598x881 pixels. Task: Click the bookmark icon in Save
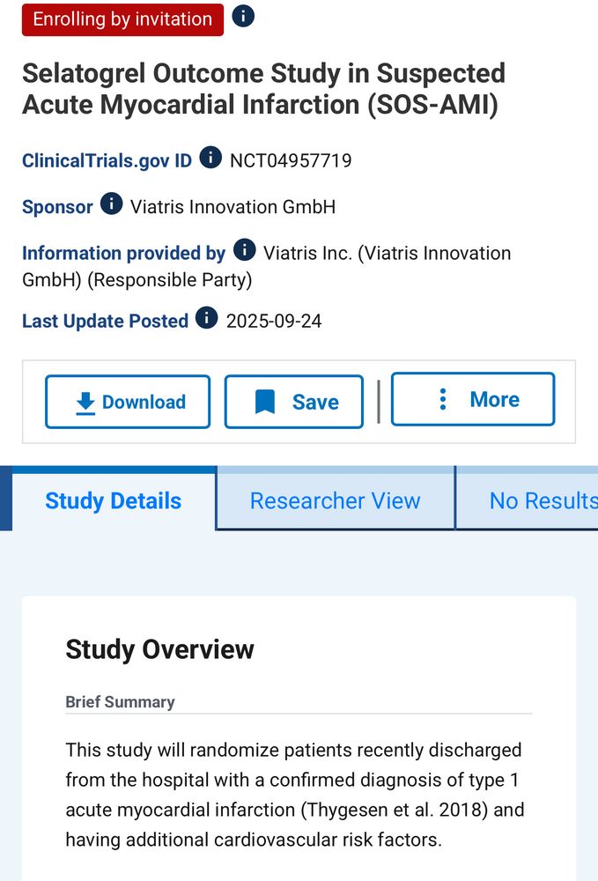[x=265, y=402]
